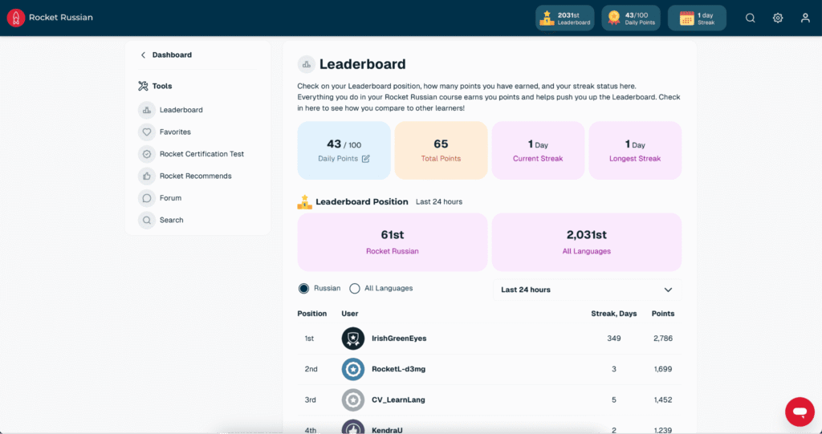Screen dimensions: 822x434
Task: Click the Total Points 65 card
Action: [x=441, y=151]
